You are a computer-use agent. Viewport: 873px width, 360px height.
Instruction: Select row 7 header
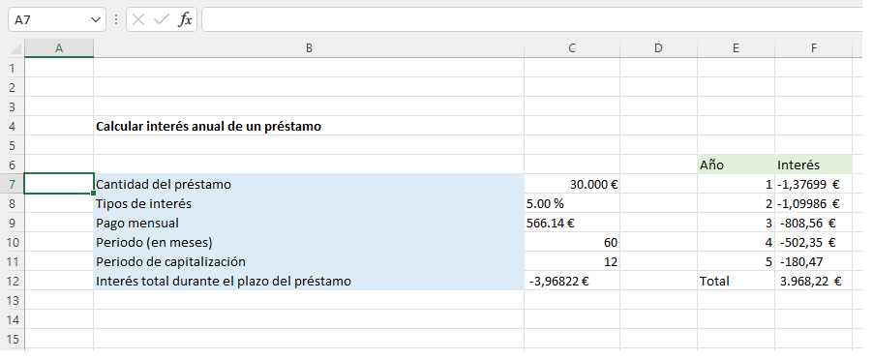click(x=13, y=184)
